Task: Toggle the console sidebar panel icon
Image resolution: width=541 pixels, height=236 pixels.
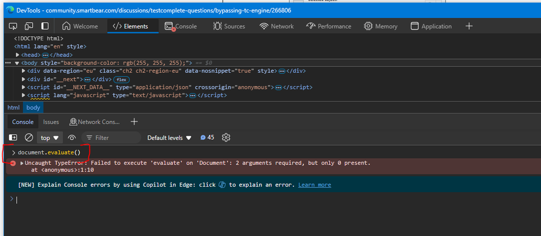Action: click(x=13, y=138)
